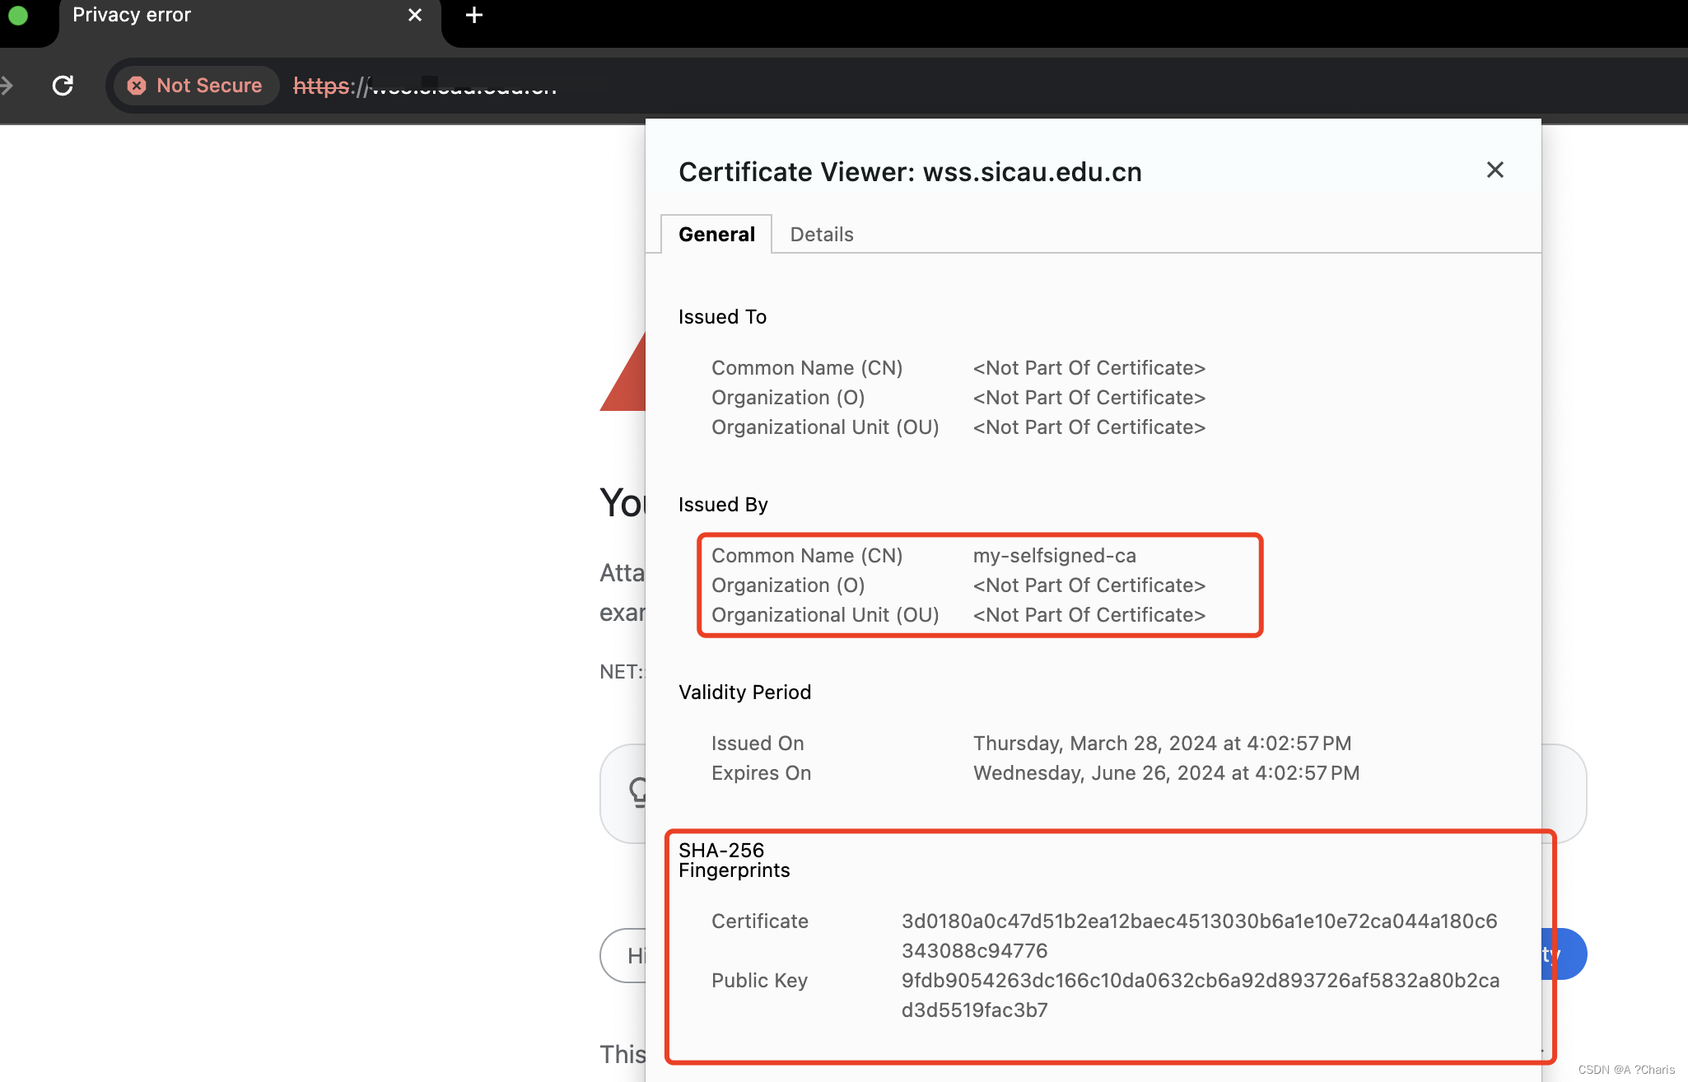Close the Certificate Viewer dialog
Viewport: 1688px width, 1082px height.
[x=1494, y=170]
